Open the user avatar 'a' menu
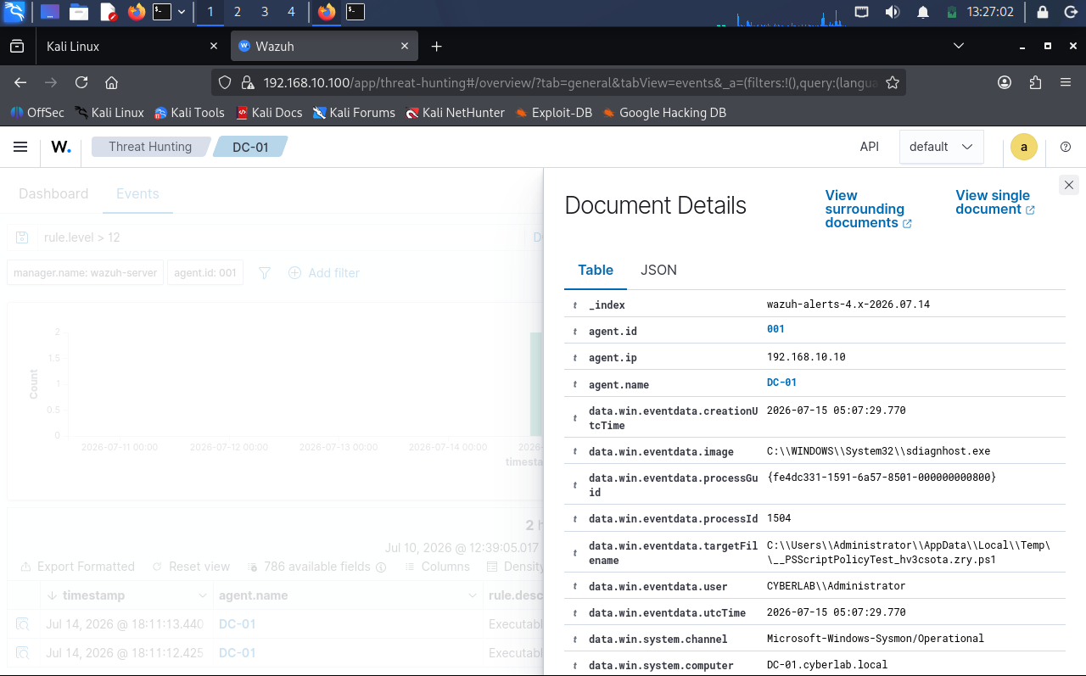The width and height of the screenshot is (1086, 676). tap(1024, 147)
